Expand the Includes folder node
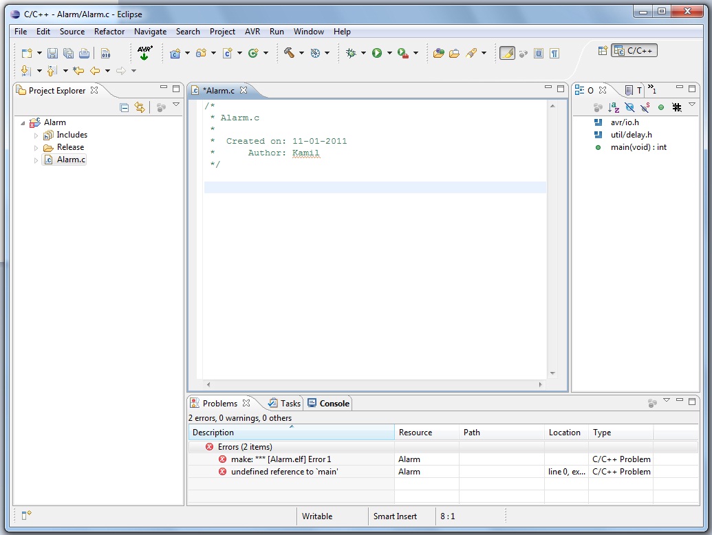This screenshot has width=712, height=535. click(36, 135)
